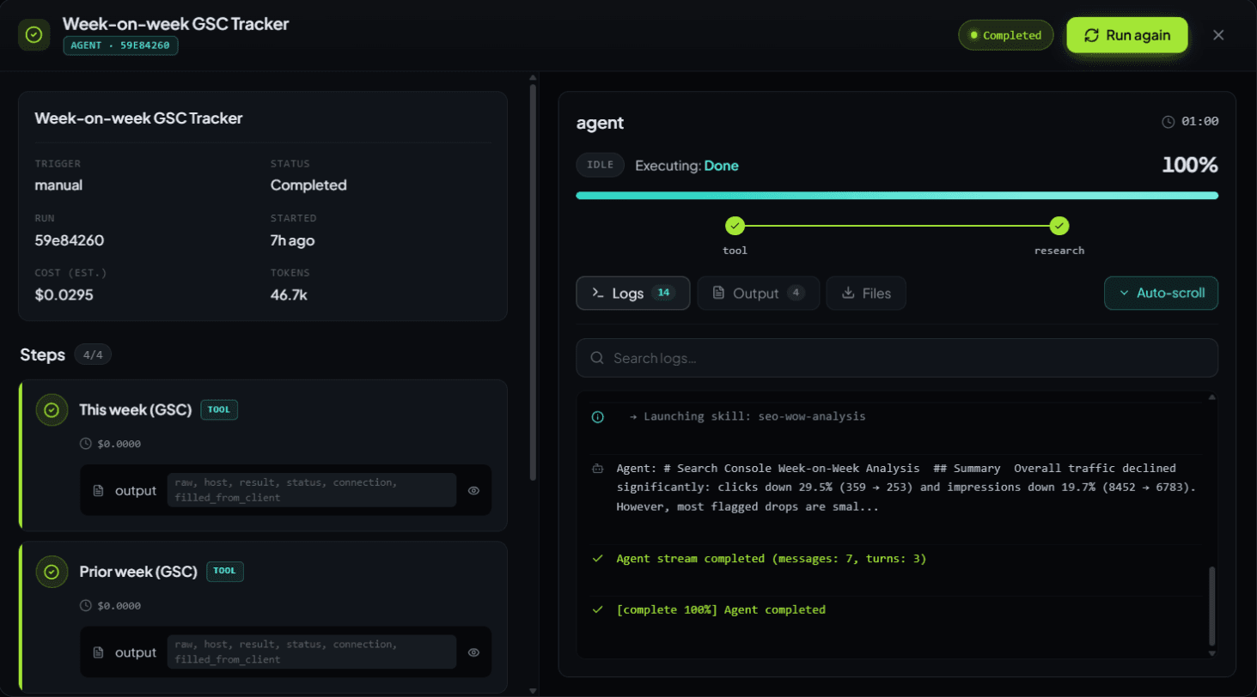This screenshot has height=697, width=1257.
Task: Toggle the eye icon for This week output
Action: 473,491
